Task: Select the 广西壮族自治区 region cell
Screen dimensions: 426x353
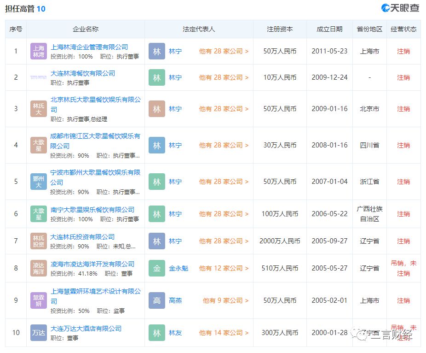Action: click(369, 214)
